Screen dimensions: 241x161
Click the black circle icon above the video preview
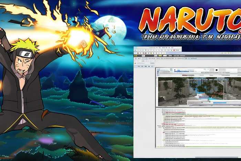coord(217,70)
